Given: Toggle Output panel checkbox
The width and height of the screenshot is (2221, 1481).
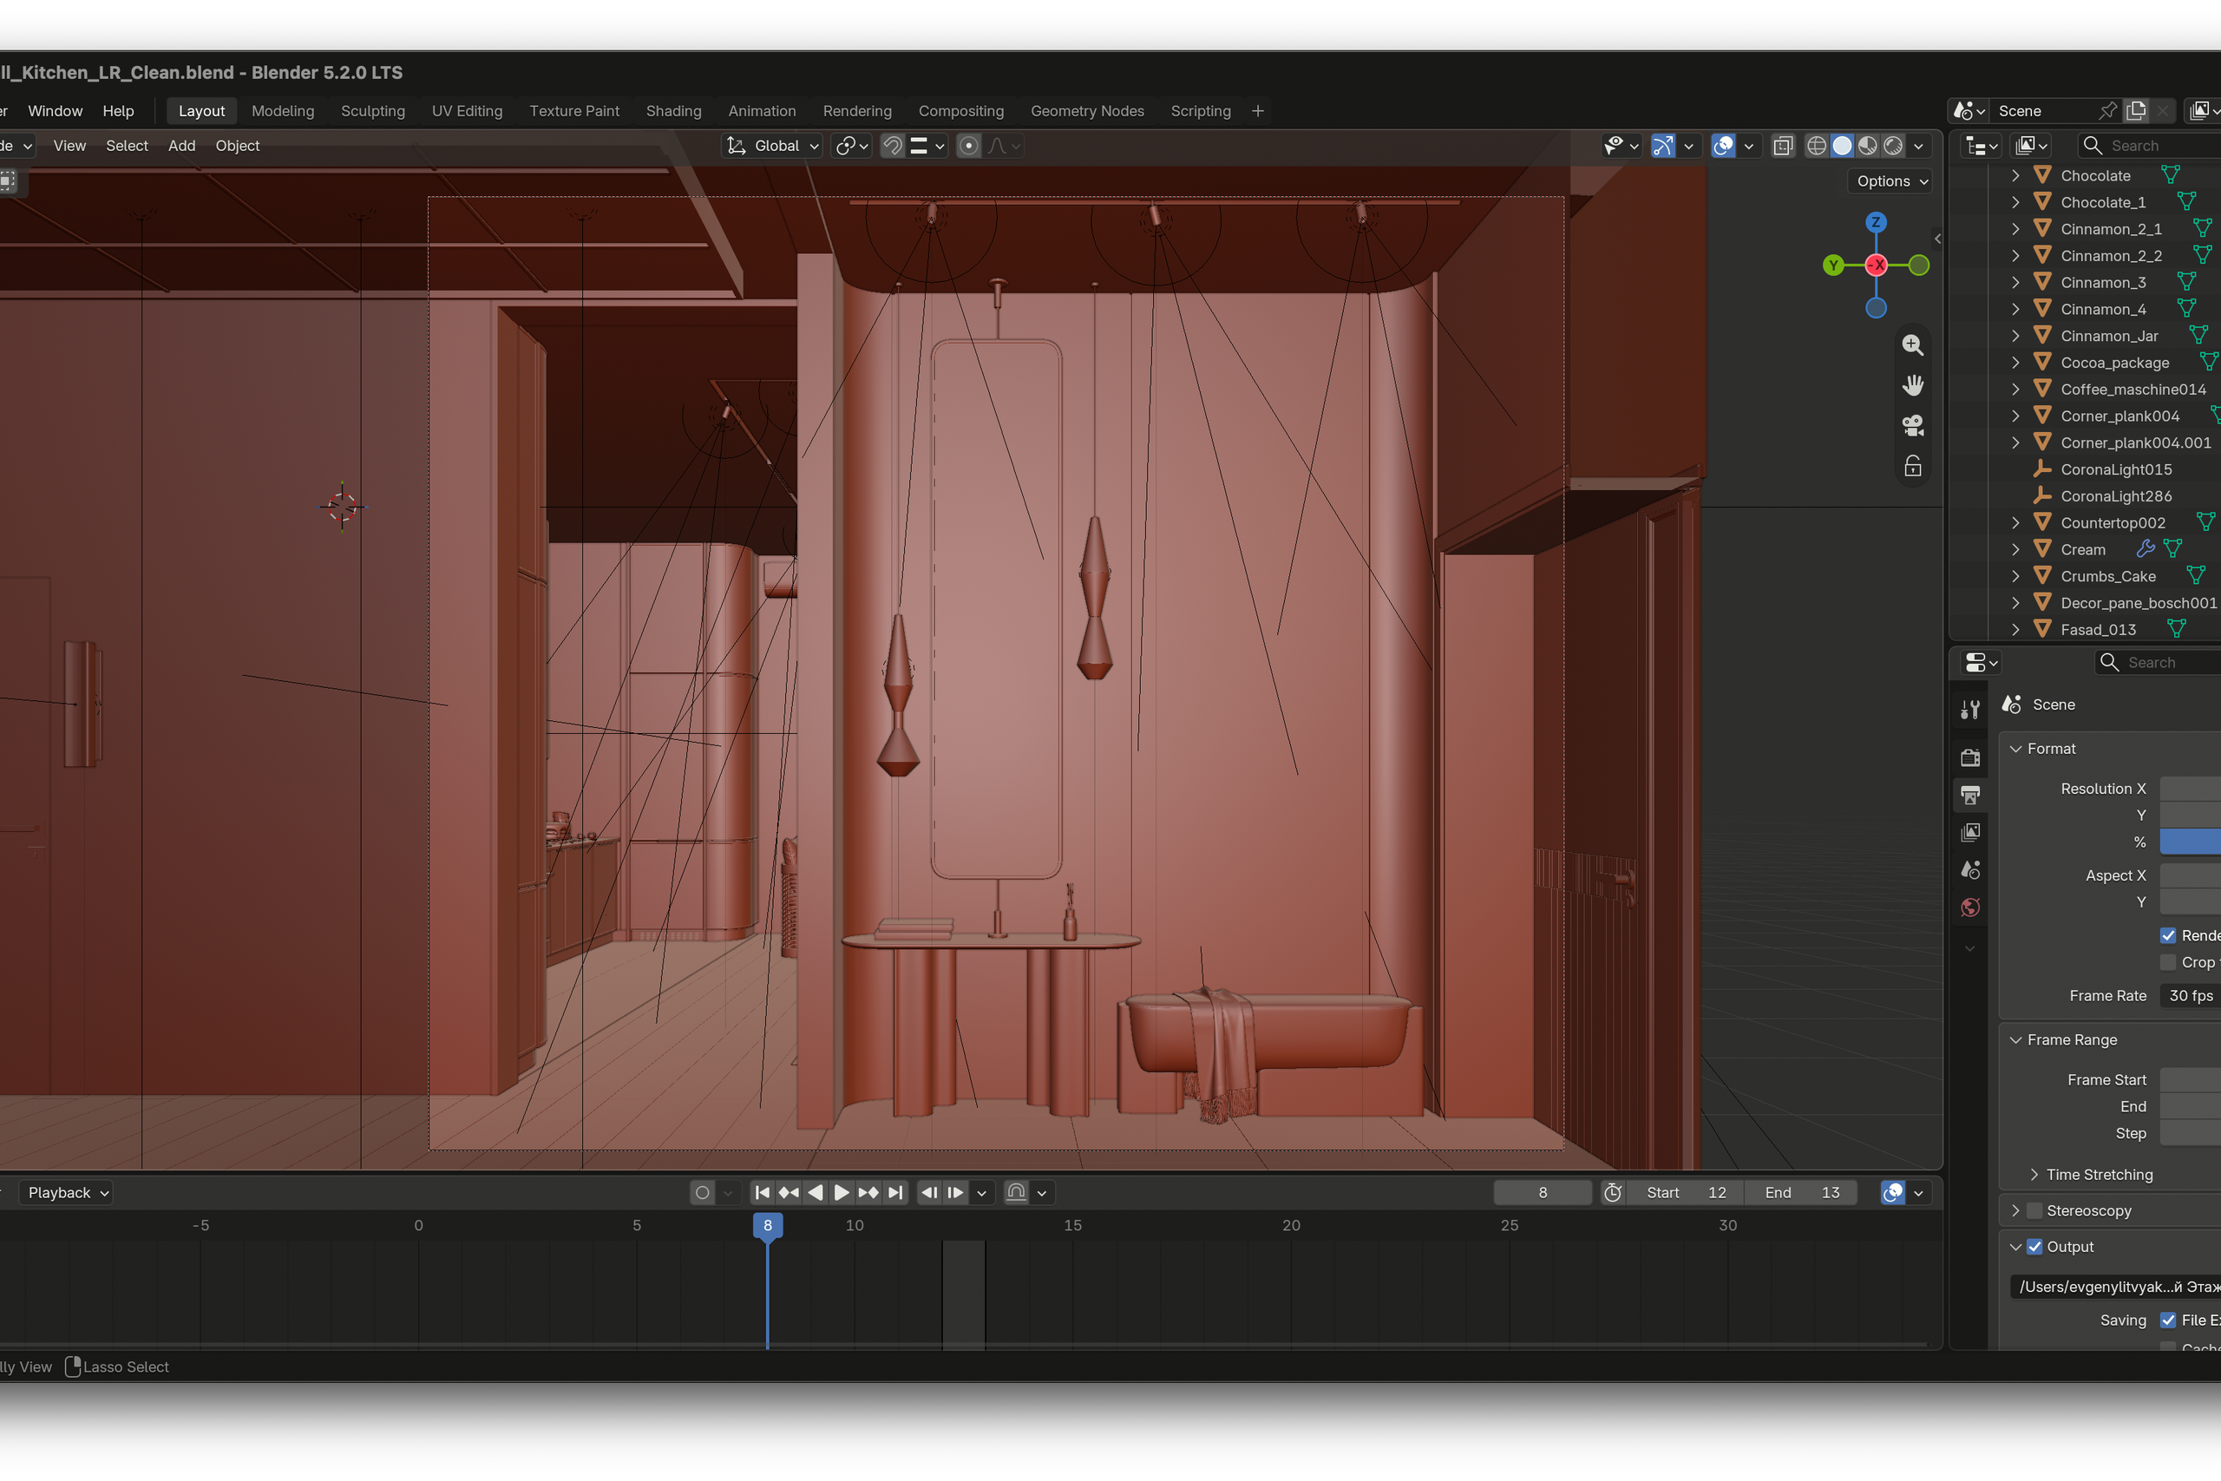Looking at the screenshot, I should [x=2034, y=1247].
